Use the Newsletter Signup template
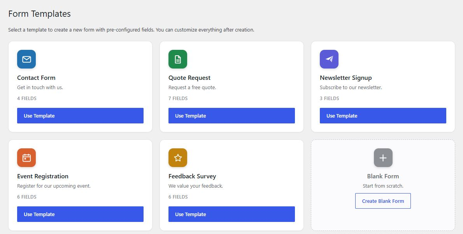The width and height of the screenshot is (463, 234). point(383,116)
